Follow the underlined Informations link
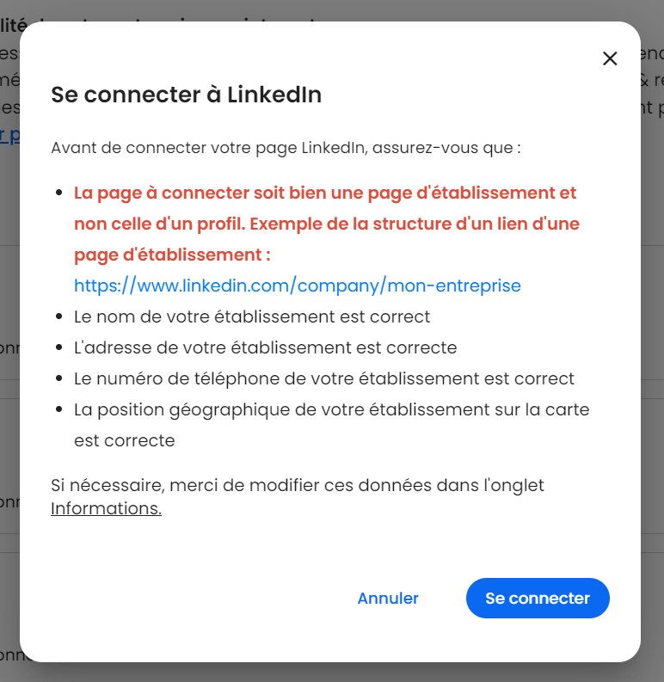This screenshot has width=664, height=682. click(106, 508)
